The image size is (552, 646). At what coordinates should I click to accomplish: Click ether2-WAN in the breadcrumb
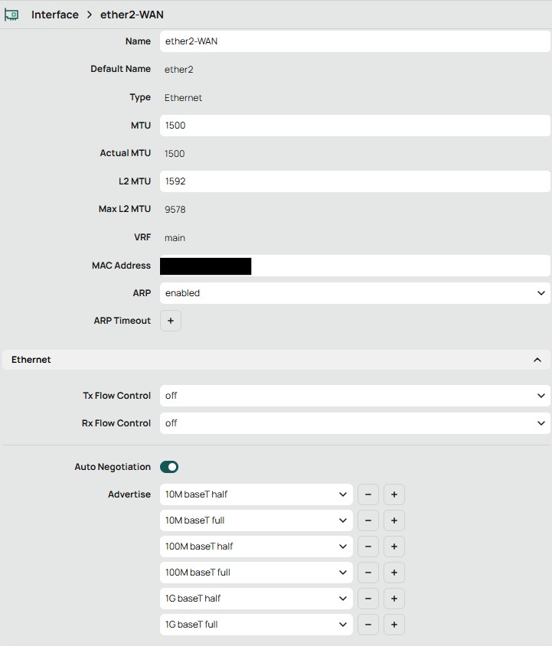132,15
